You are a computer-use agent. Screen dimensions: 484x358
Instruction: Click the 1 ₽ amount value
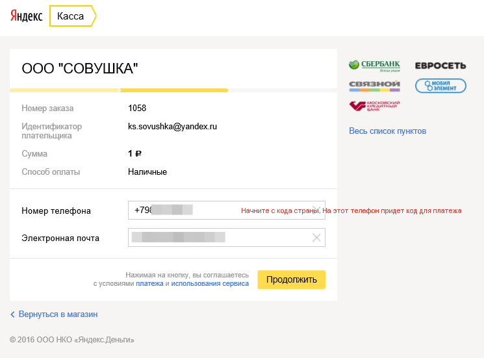(x=134, y=153)
